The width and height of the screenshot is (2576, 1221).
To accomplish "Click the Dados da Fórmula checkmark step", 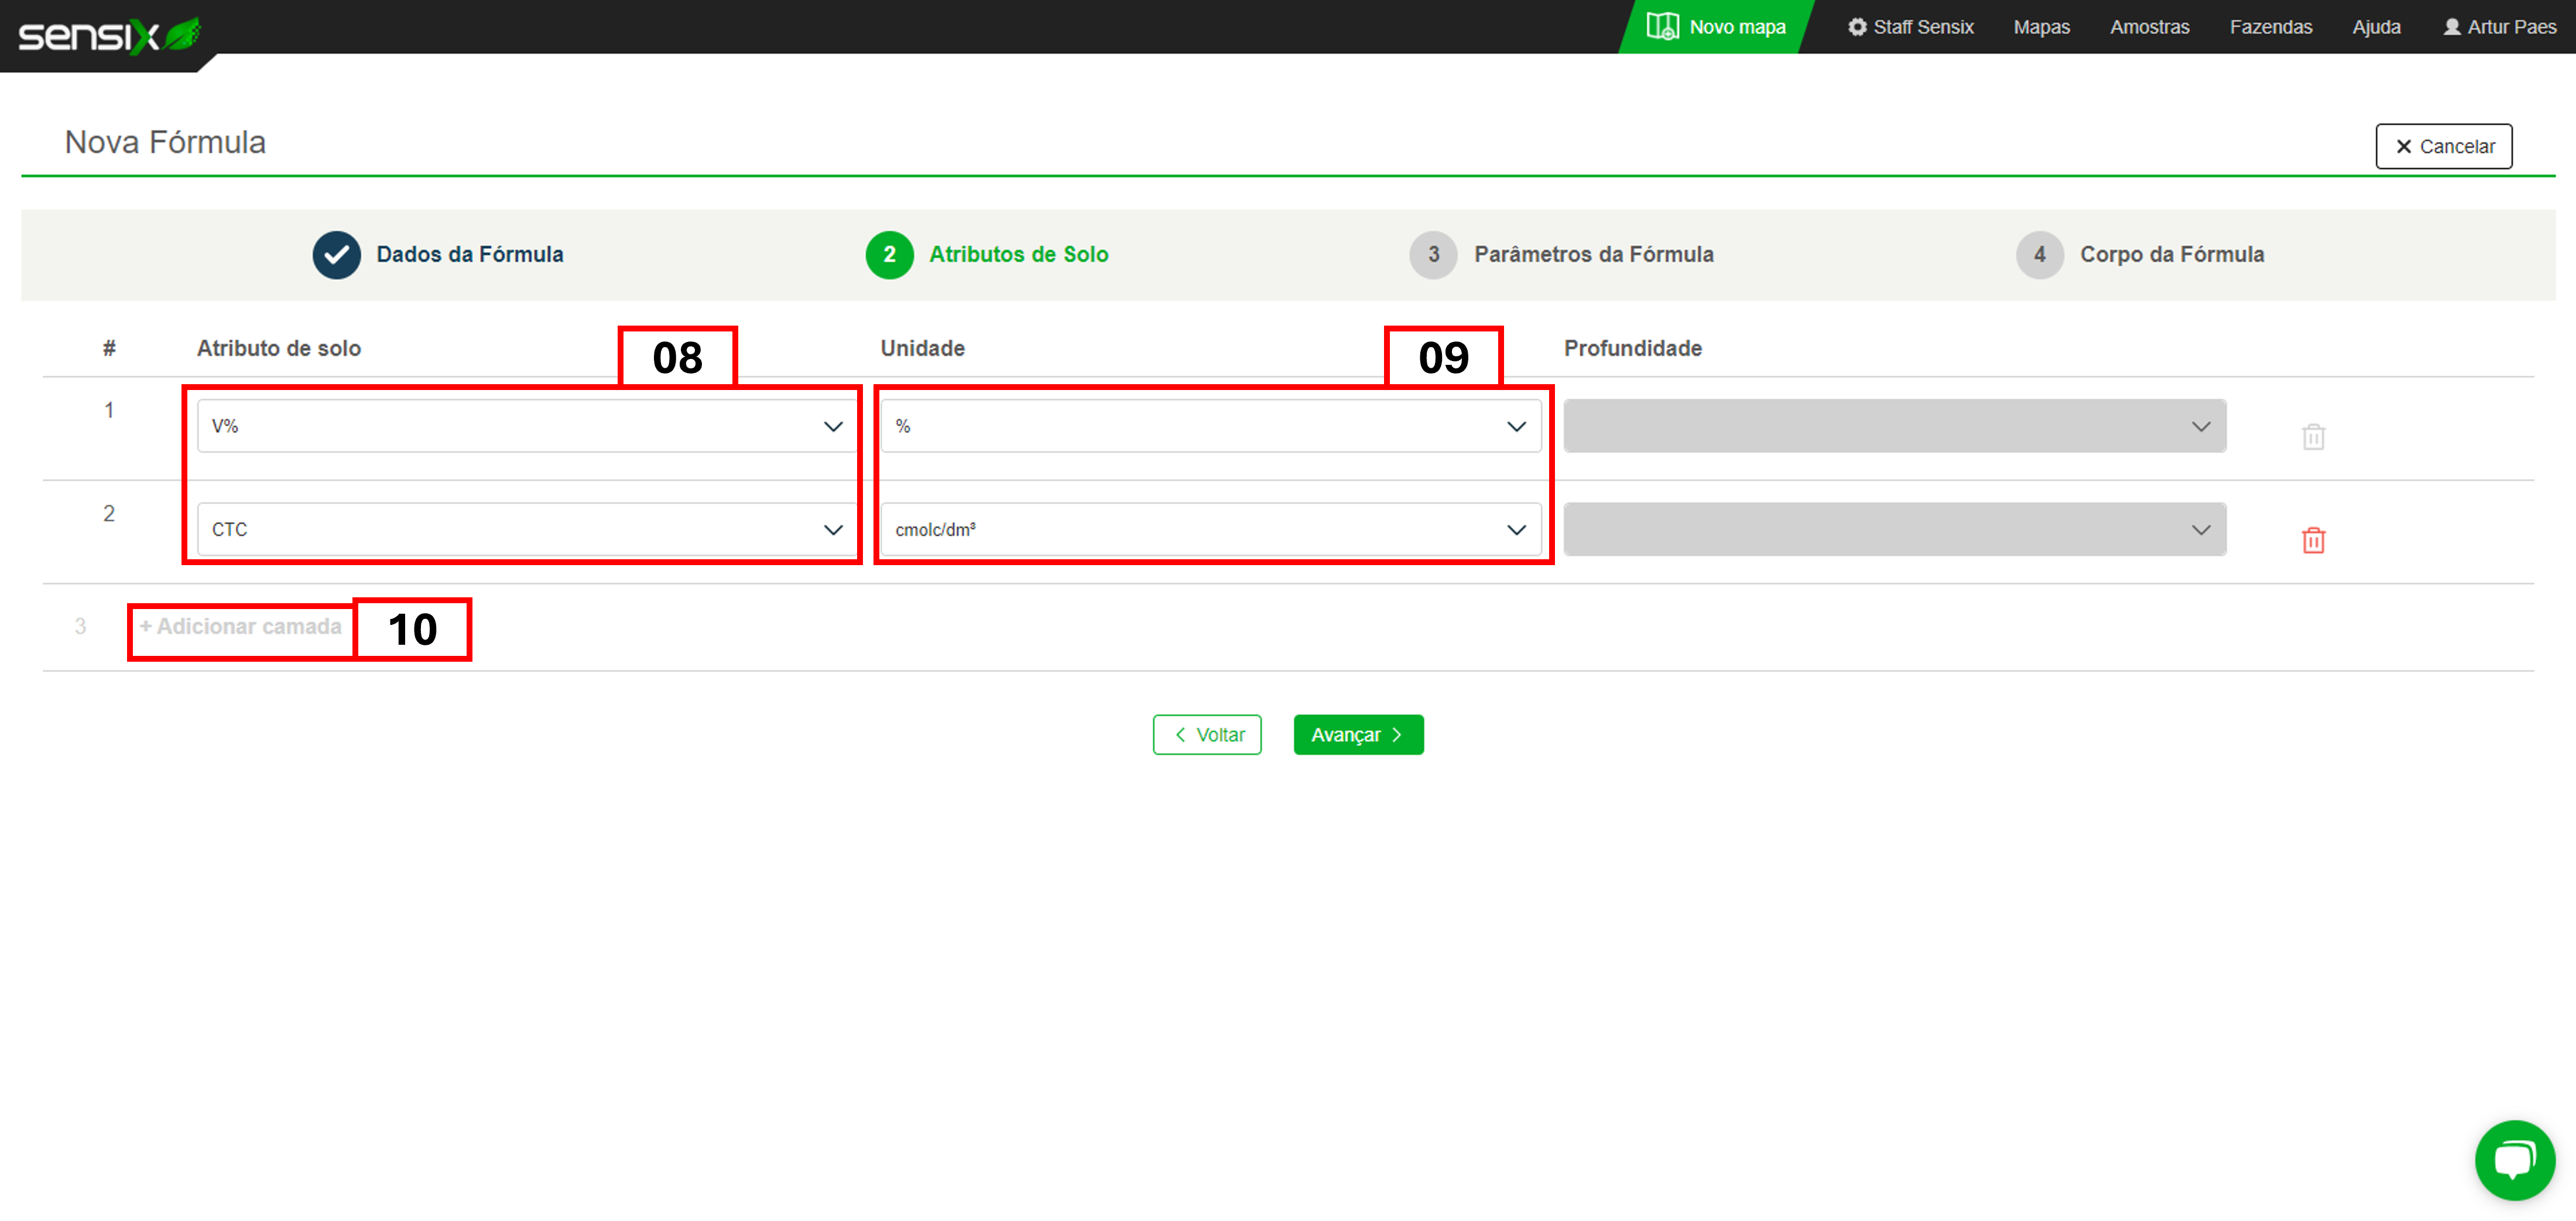I will click(x=336, y=255).
